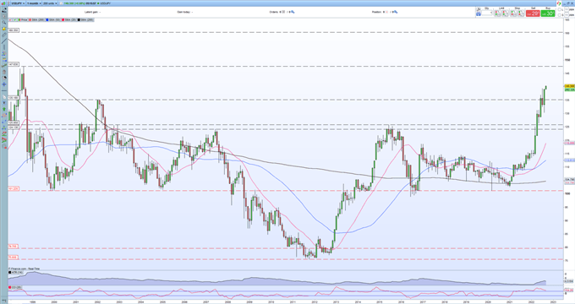575x304 pixels.
Task: Click the blue order ticket icon below wrench
Action: click(479, 14)
